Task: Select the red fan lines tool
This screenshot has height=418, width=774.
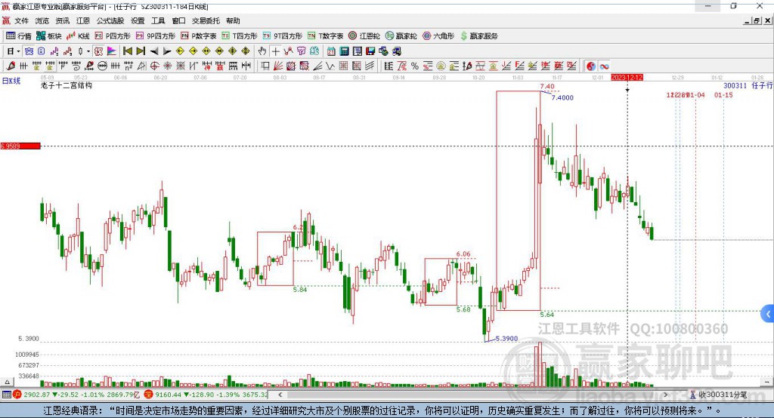Action: tap(277, 66)
